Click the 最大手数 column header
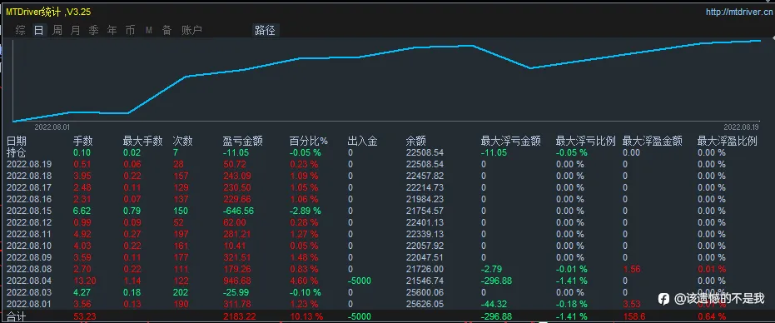775x323 pixels. (142, 142)
